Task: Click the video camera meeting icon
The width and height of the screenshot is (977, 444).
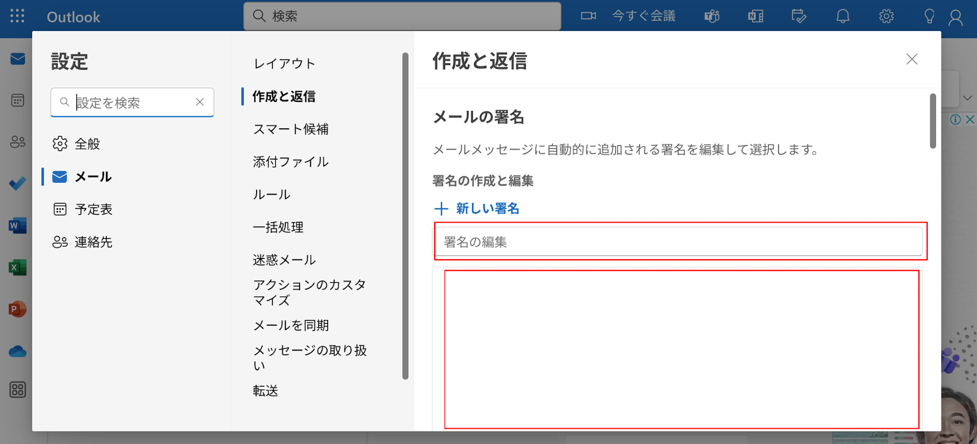Action: (588, 16)
